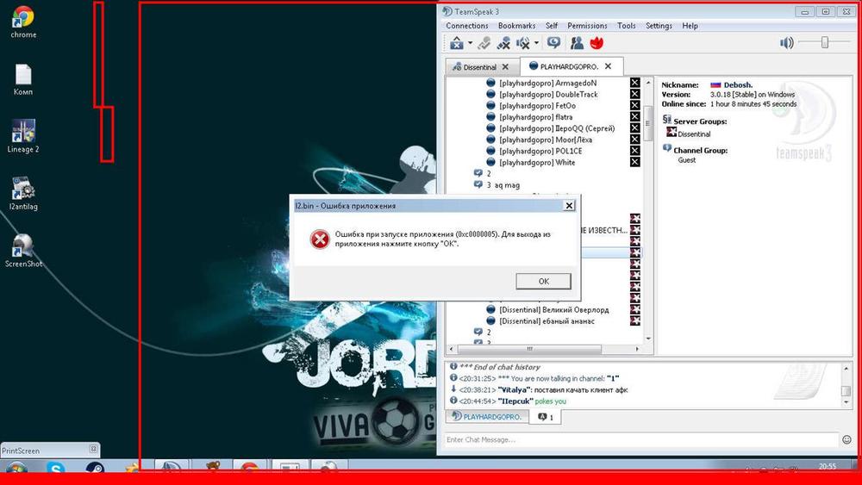Switch to the Dissentinal server tab

point(479,67)
